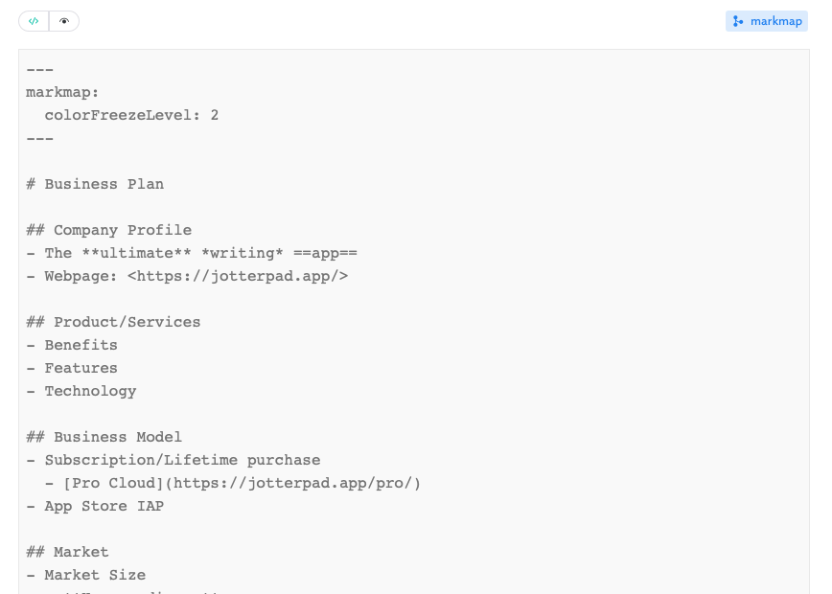Screen dimensions: 832x594
Task: Click the App Store IAP bullet
Action: 104,506
